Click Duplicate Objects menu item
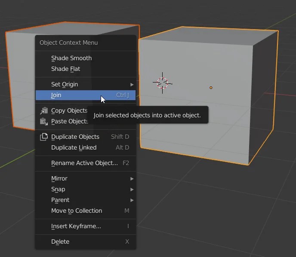The width and height of the screenshot is (296, 257). [86, 137]
